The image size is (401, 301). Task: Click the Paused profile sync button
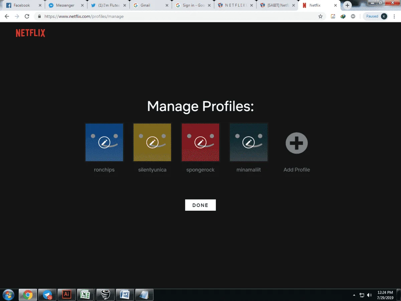pos(376,16)
